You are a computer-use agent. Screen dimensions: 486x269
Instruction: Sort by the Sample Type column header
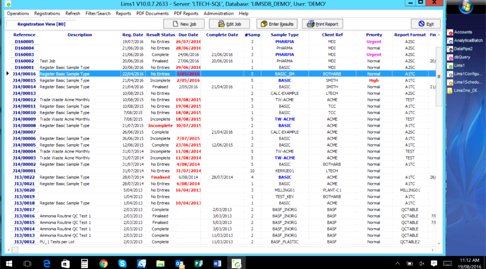[x=285, y=35]
